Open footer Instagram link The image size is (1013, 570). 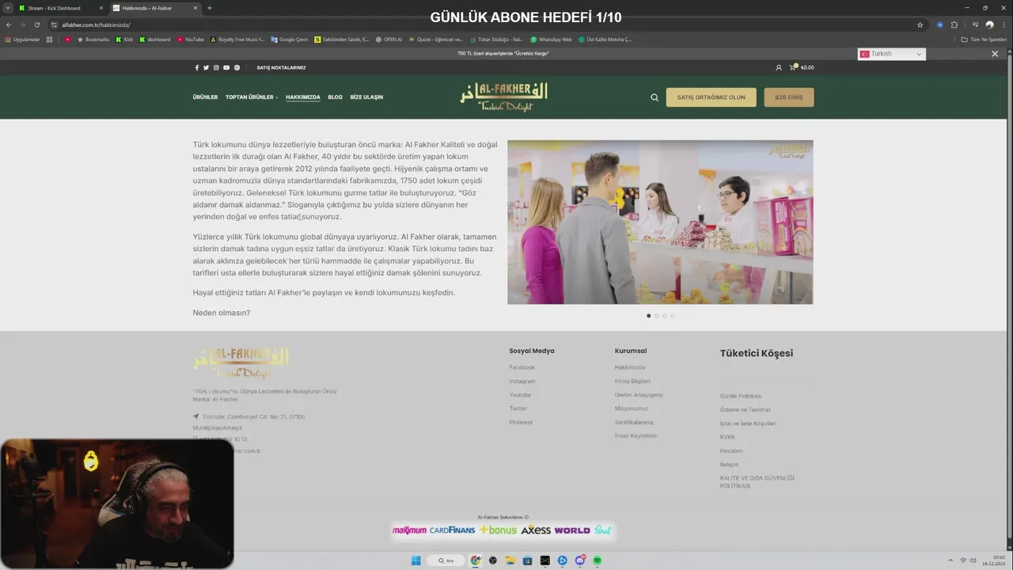coord(522,382)
